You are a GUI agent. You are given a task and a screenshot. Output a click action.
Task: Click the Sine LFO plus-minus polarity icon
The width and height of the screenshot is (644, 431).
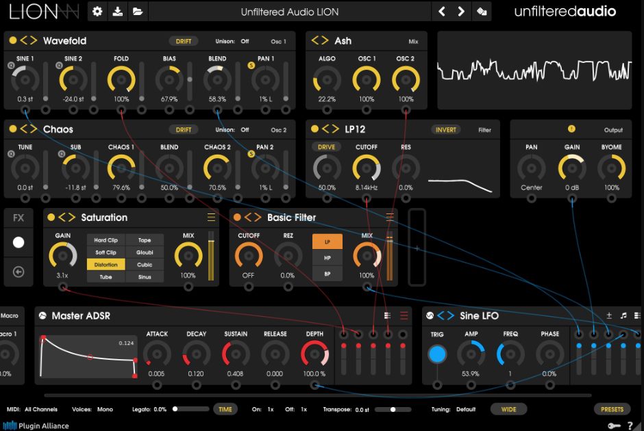[x=609, y=315]
